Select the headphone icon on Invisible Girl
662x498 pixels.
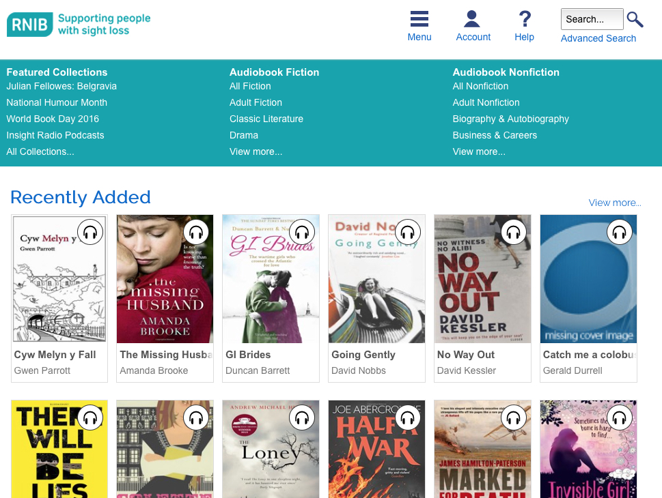[x=619, y=418]
